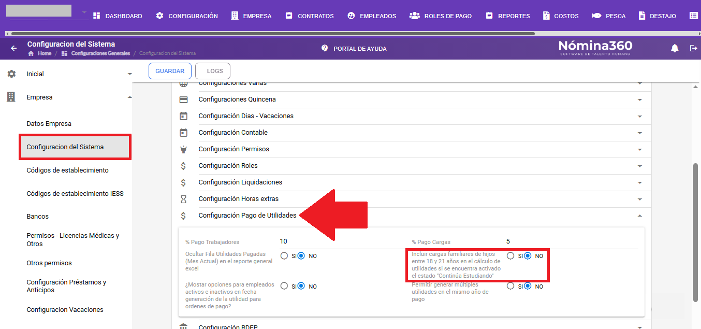Expand Configuración Horas extras section arrow
Screen dimensions: 701x329
click(640, 199)
